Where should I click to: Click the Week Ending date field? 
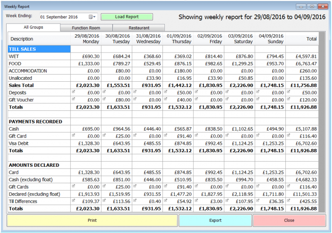[x=68, y=17]
